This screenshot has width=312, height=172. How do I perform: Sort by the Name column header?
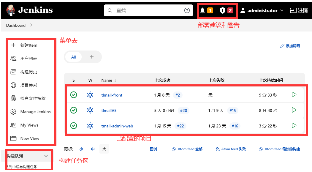point(109,80)
